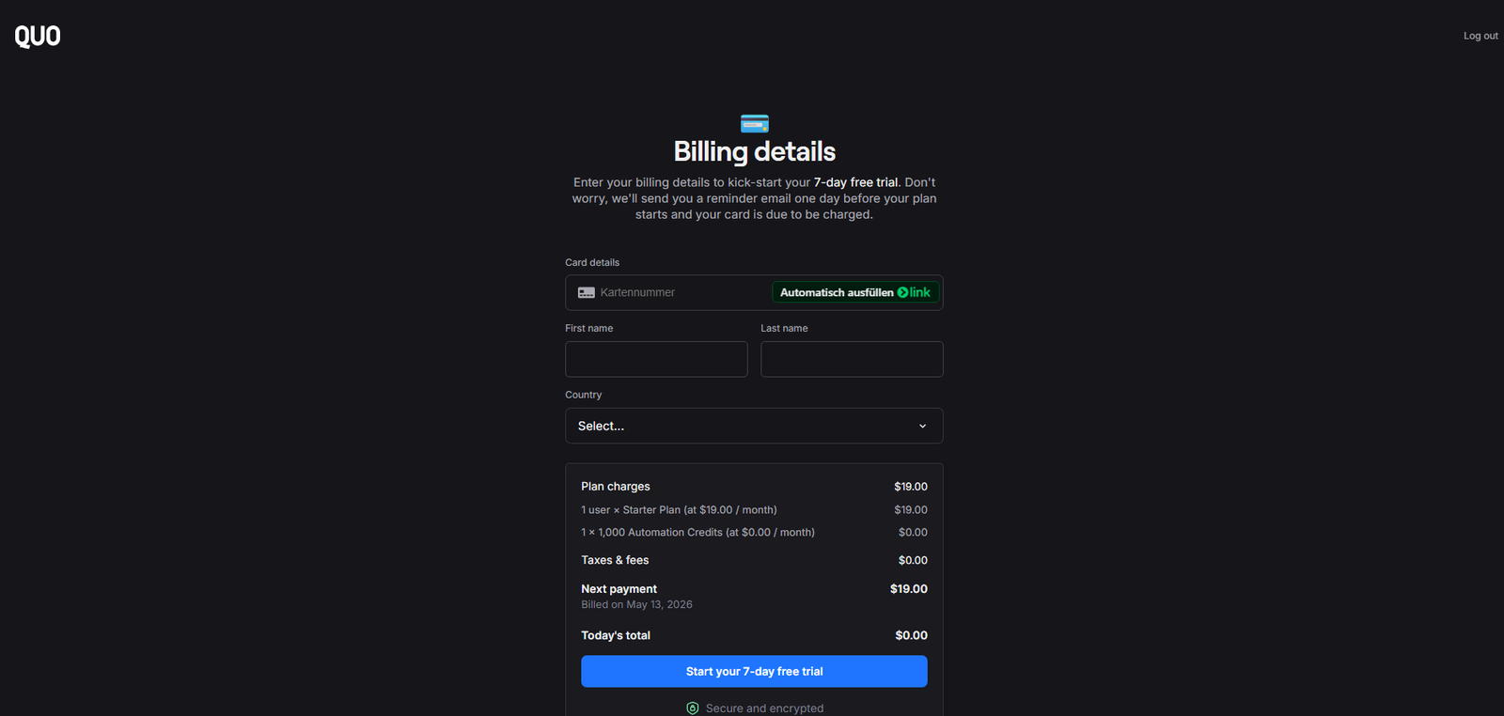Open the Country Select... dropdown

[x=754, y=426]
